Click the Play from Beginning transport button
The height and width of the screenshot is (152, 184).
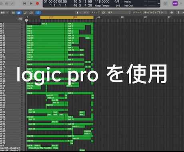(x=25, y=4)
